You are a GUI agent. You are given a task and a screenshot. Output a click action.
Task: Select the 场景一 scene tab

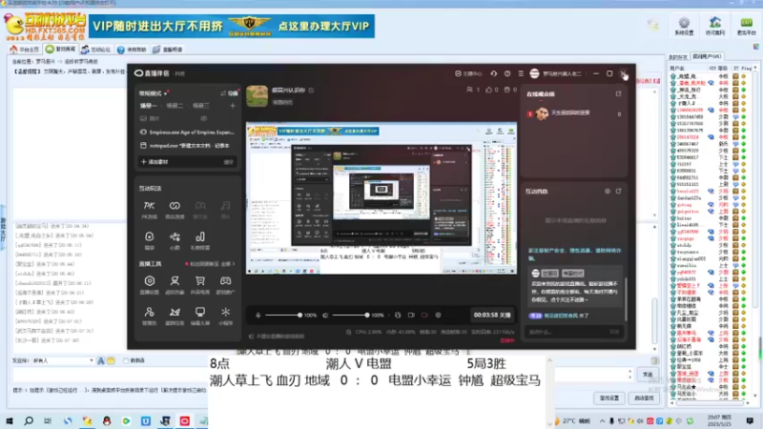coord(148,106)
